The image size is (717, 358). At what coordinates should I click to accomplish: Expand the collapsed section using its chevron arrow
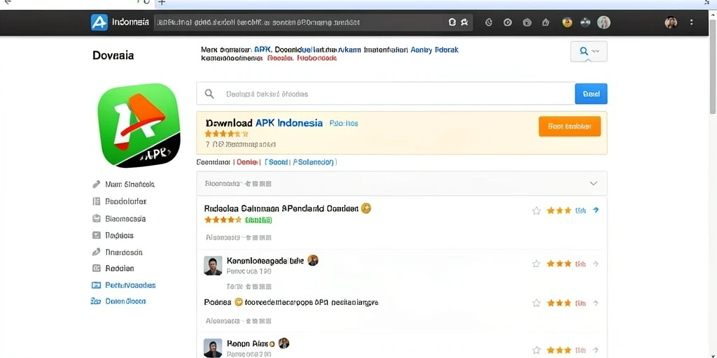pos(594,184)
